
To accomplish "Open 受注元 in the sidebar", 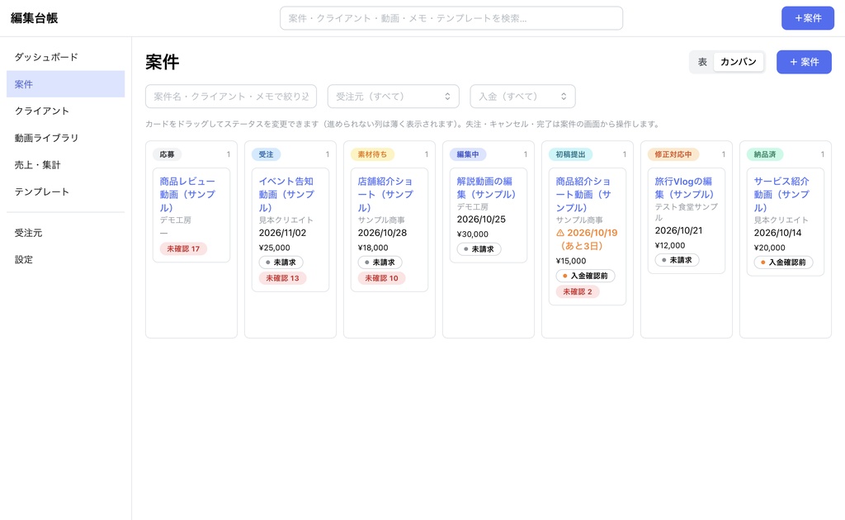I will [66, 233].
